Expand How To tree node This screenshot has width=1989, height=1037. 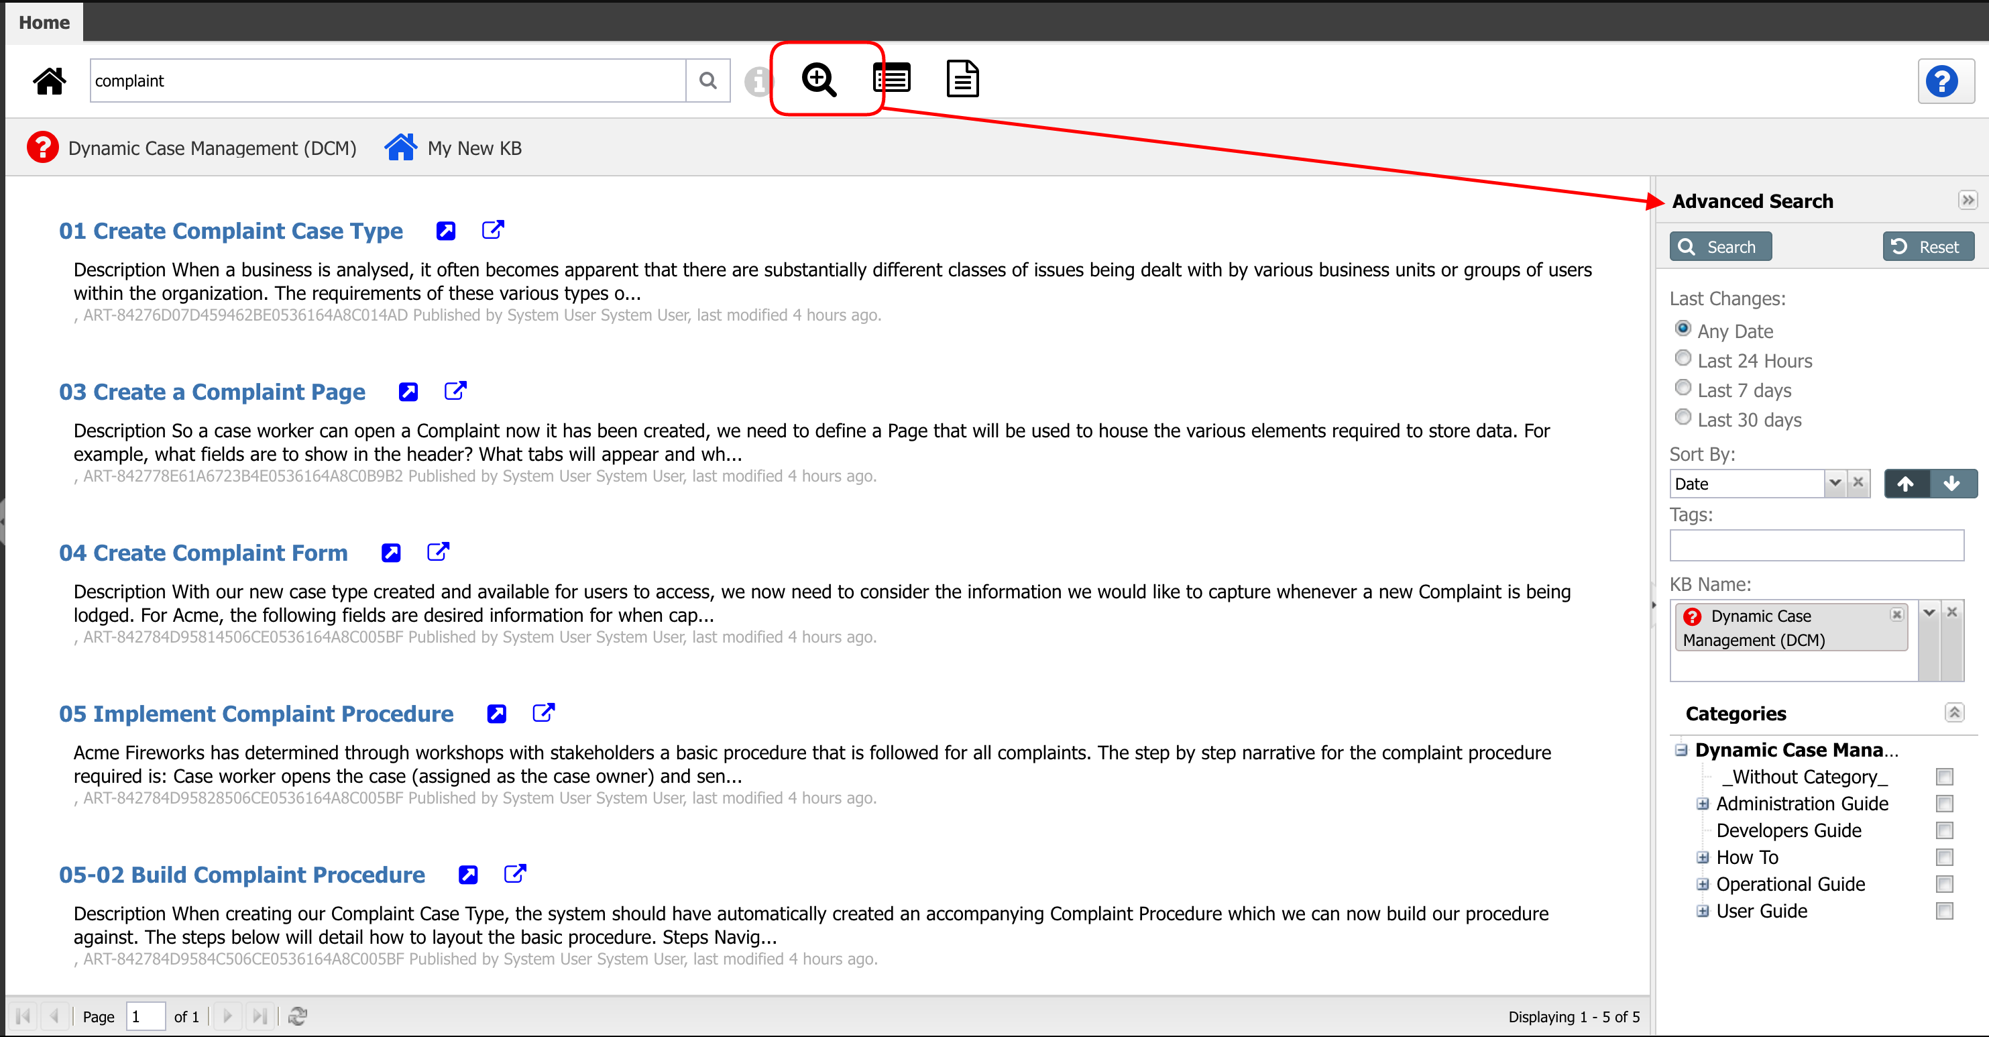tap(1703, 857)
